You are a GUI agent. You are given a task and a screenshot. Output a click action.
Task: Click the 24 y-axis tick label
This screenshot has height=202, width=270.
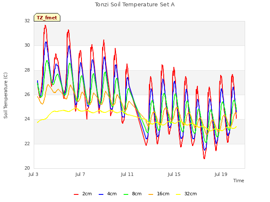tap(27, 119)
